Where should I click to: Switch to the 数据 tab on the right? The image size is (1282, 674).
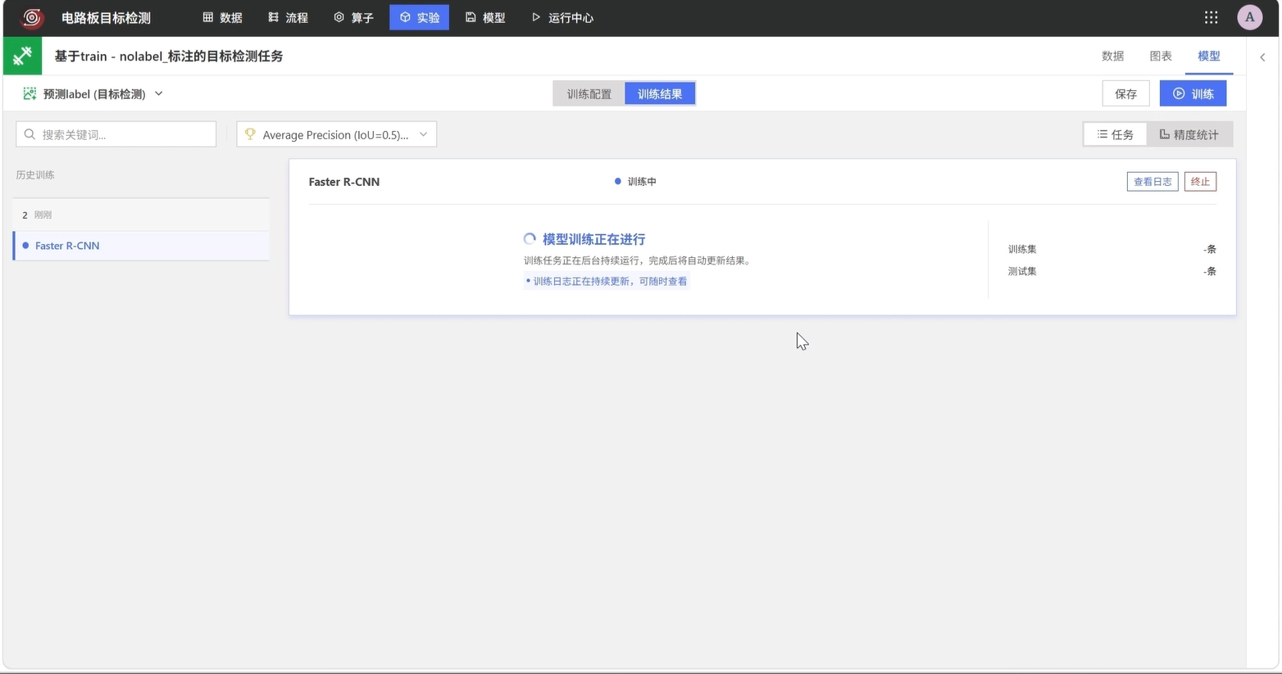1112,56
